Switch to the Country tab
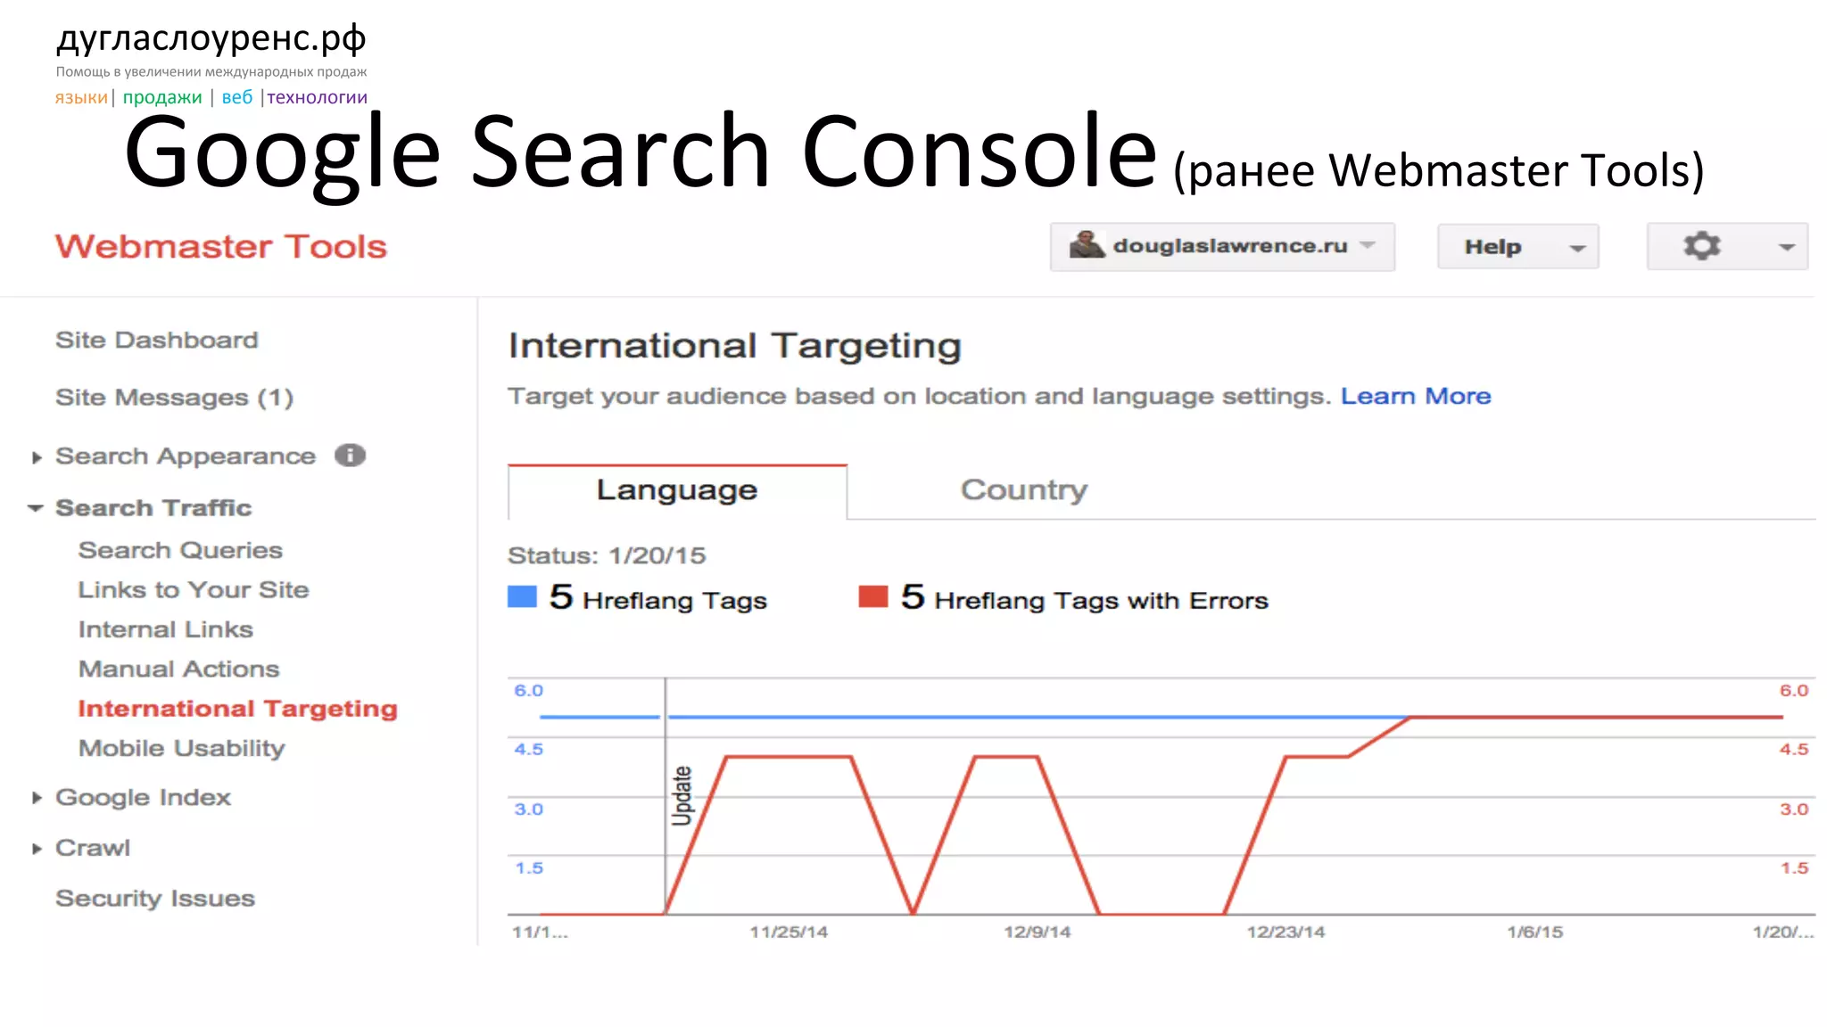 1023,490
